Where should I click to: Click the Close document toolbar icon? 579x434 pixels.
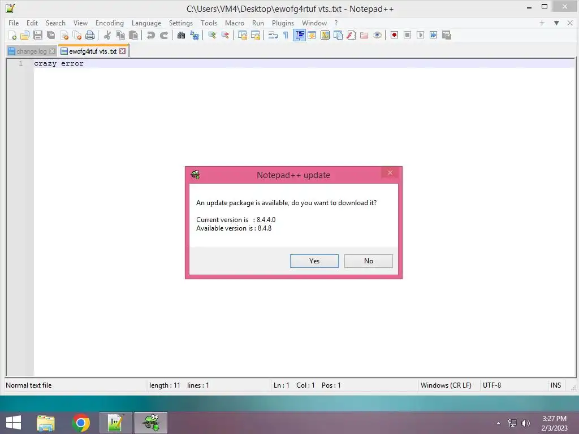pyautogui.click(x=64, y=35)
